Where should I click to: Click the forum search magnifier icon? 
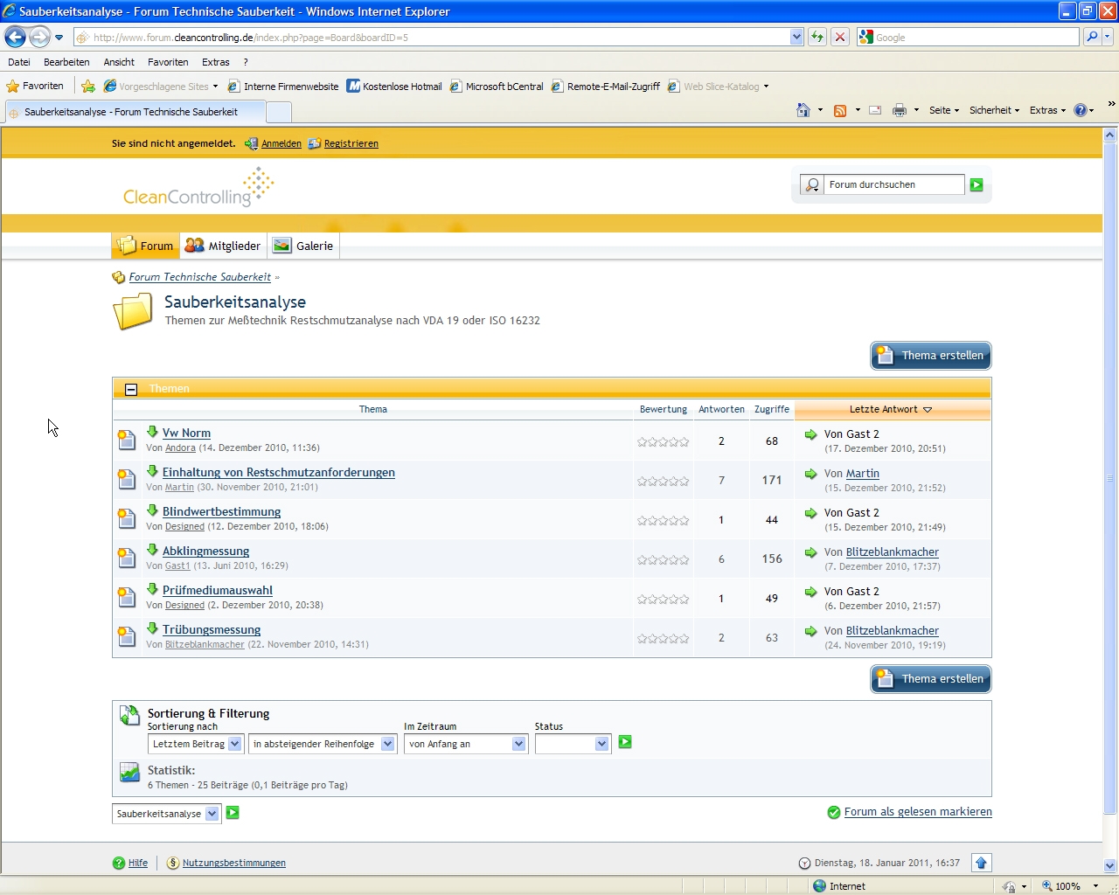pyautogui.click(x=812, y=185)
